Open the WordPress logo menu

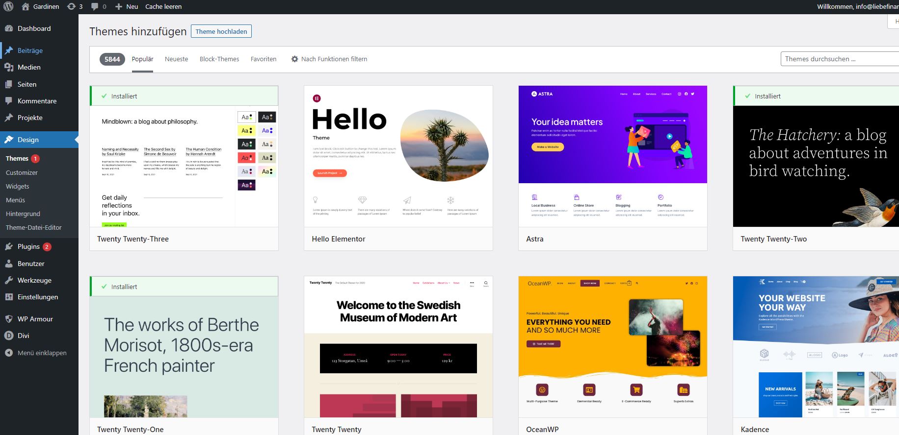(8, 6)
